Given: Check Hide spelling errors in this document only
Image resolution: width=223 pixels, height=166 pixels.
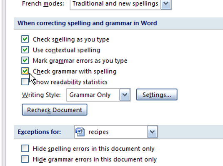Looking at the screenshot, I should (x=25, y=149).
